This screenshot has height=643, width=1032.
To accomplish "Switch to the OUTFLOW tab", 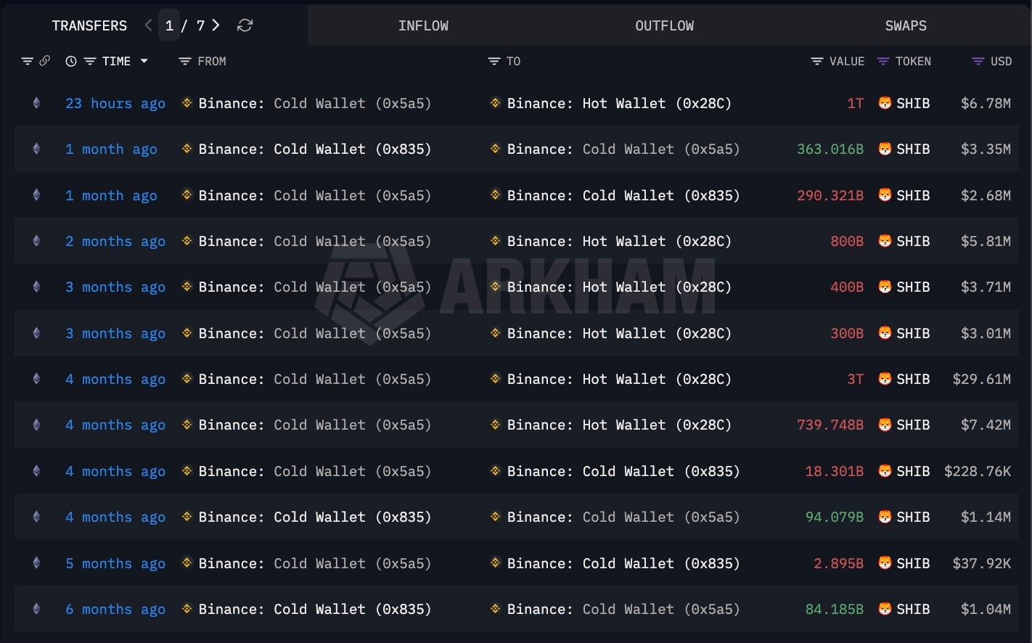I will [x=664, y=25].
